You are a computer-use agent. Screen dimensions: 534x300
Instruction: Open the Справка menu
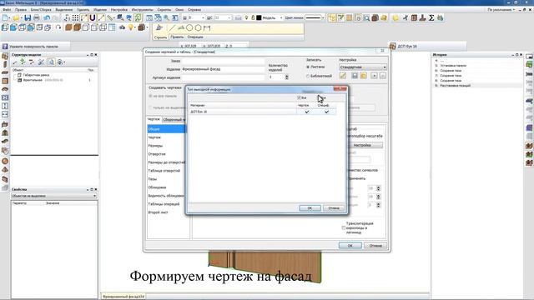tap(194, 10)
